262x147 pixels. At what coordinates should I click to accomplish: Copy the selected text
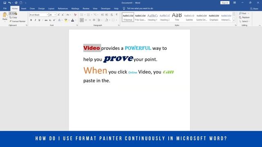[x=13, y=17]
